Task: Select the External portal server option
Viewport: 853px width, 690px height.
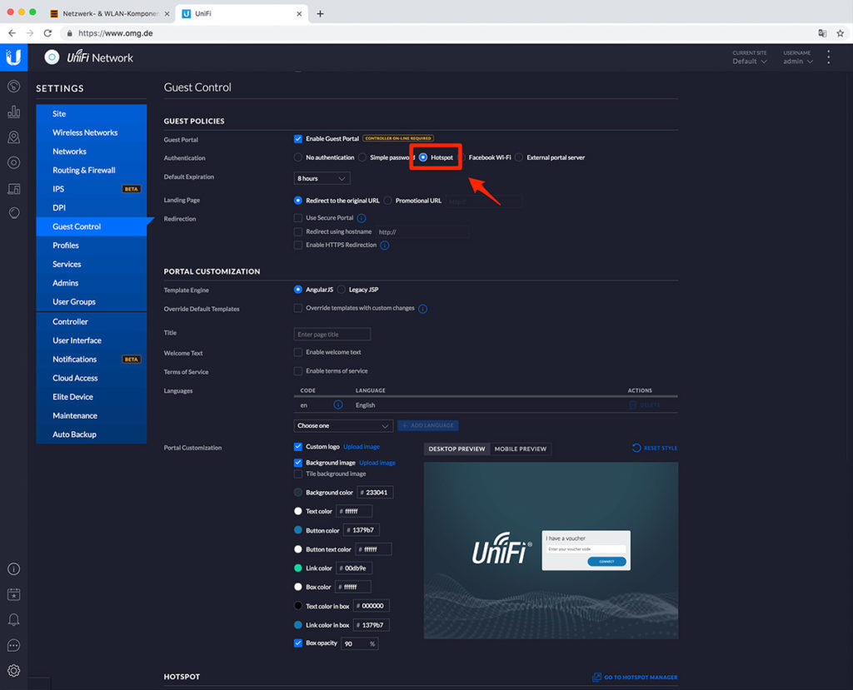Action: click(519, 157)
